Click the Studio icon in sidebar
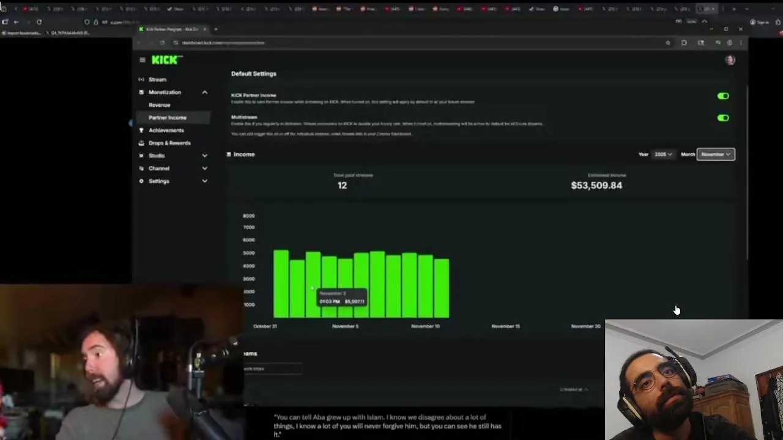This screenshot has width=783, height=440. [141, 156]
